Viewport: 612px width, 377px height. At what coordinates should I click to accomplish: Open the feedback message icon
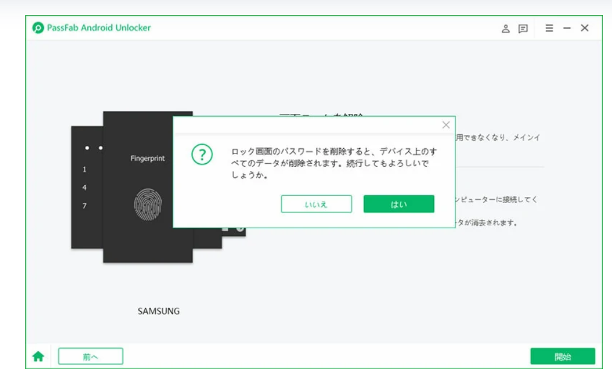coord(523,28)
